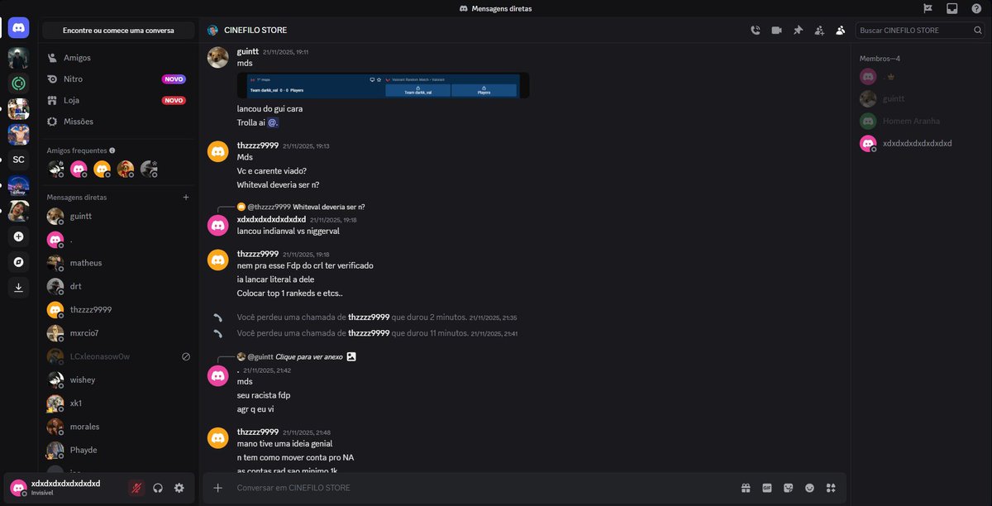This screenshot has width=992, height=506.
Task: Click the image attachment icon in guintt reply
Action: click(351, 356)
